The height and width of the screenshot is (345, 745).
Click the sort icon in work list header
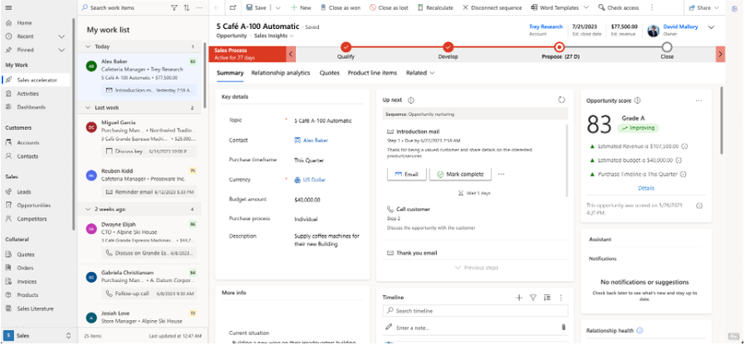(x=186, y=7)
